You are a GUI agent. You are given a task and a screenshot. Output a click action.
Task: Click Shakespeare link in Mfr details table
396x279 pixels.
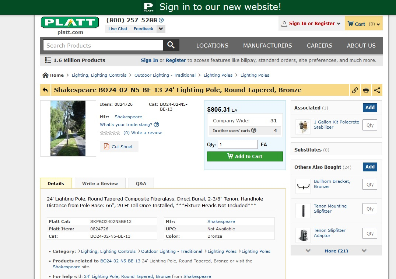tap(221, 222)
